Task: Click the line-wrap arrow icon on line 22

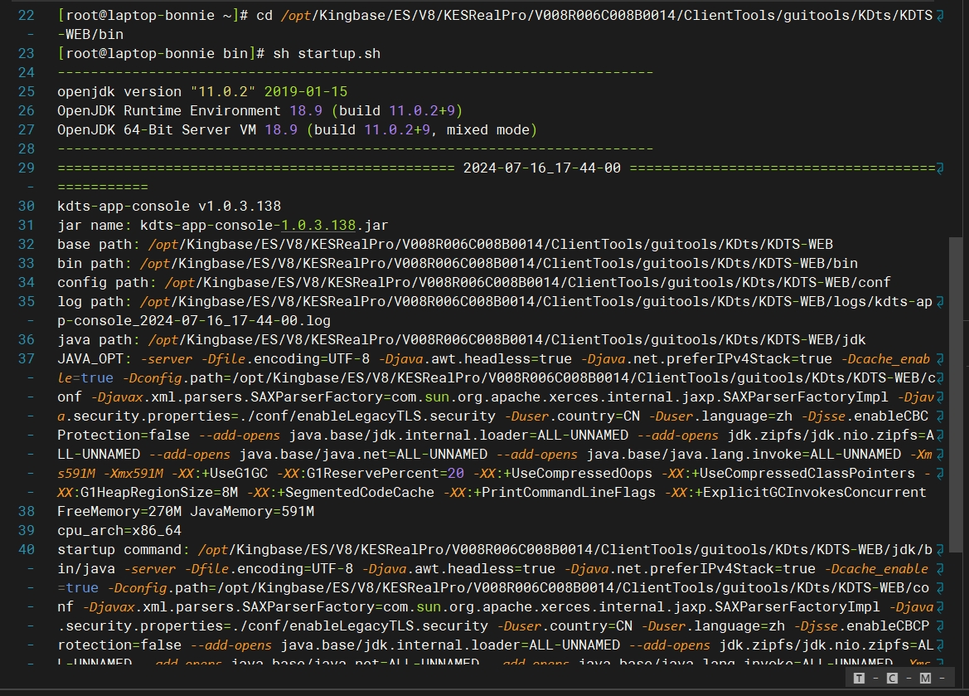Action: coord(940,16)
